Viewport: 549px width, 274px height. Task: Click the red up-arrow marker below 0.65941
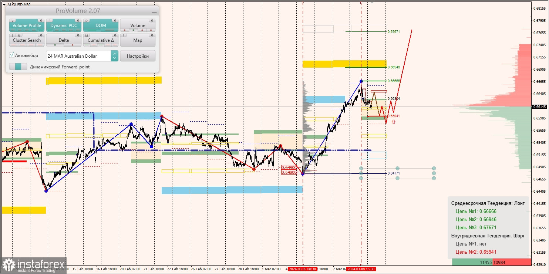tap(394, 121)
